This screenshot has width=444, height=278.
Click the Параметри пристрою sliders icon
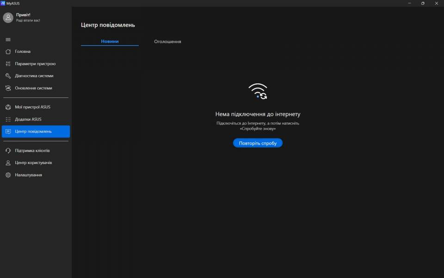[x=8, y=63]
